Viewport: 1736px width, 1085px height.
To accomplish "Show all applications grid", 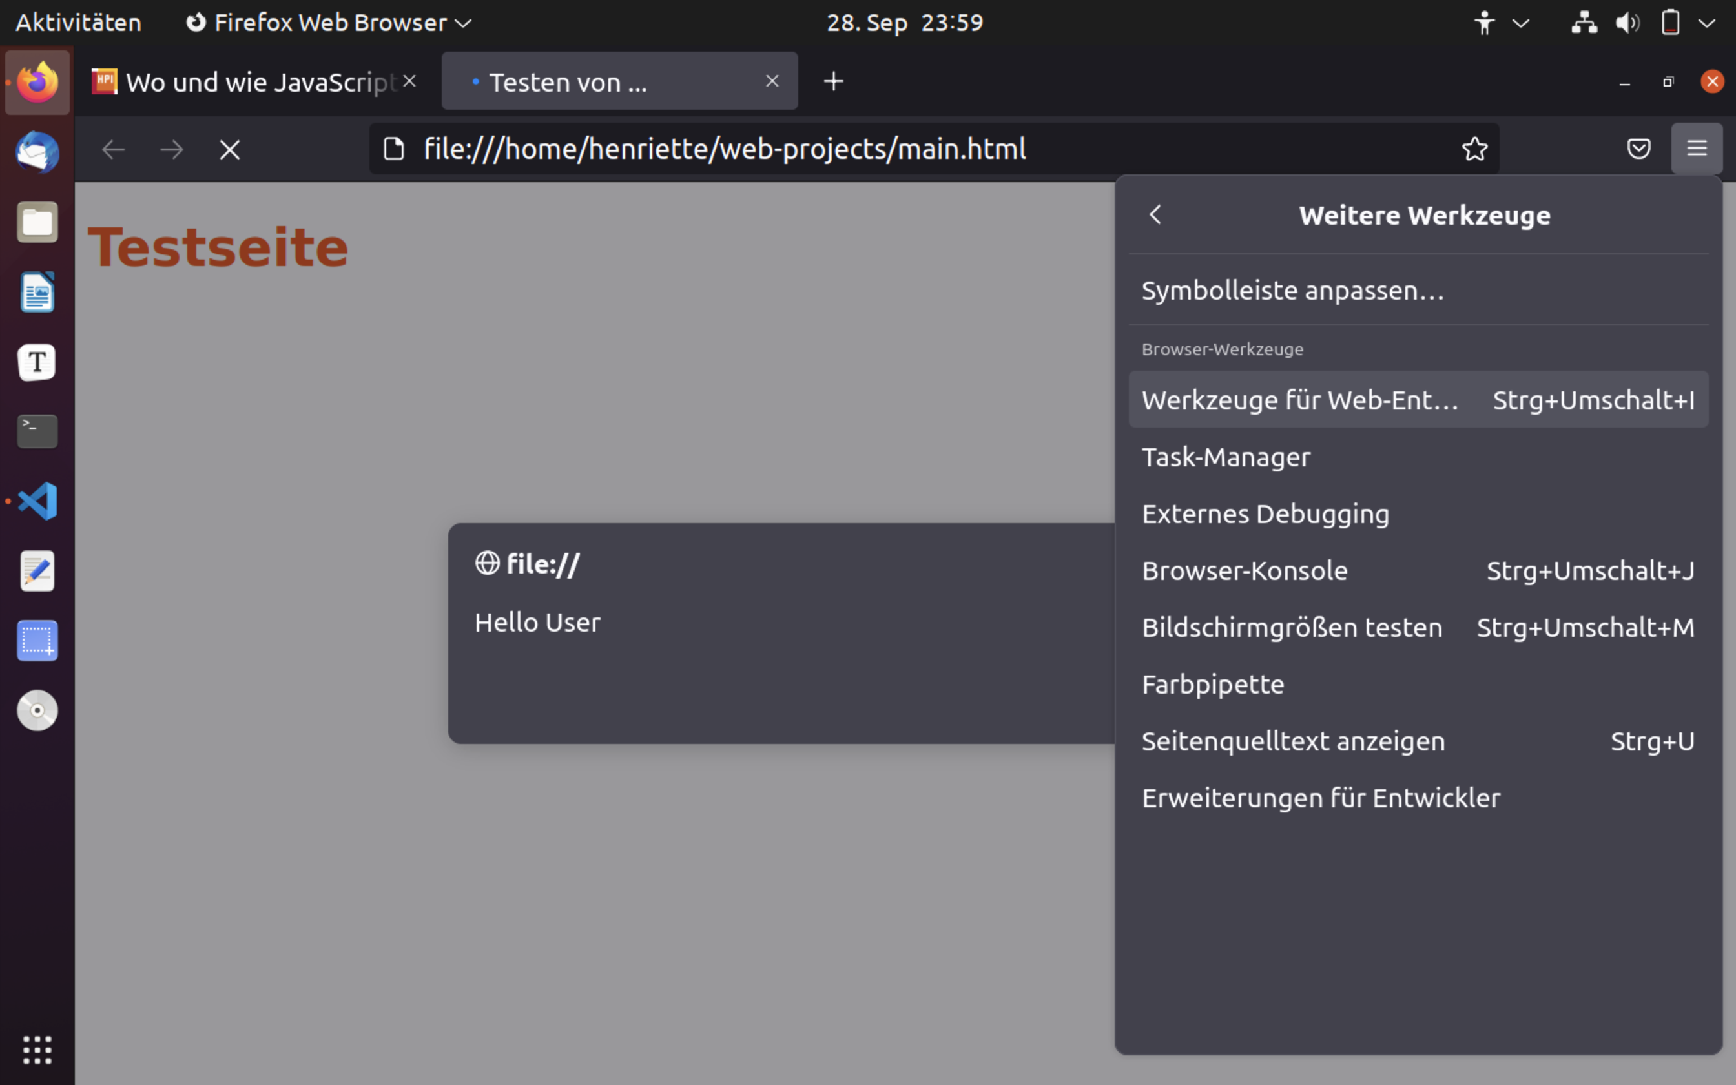I will point(37,1049).
